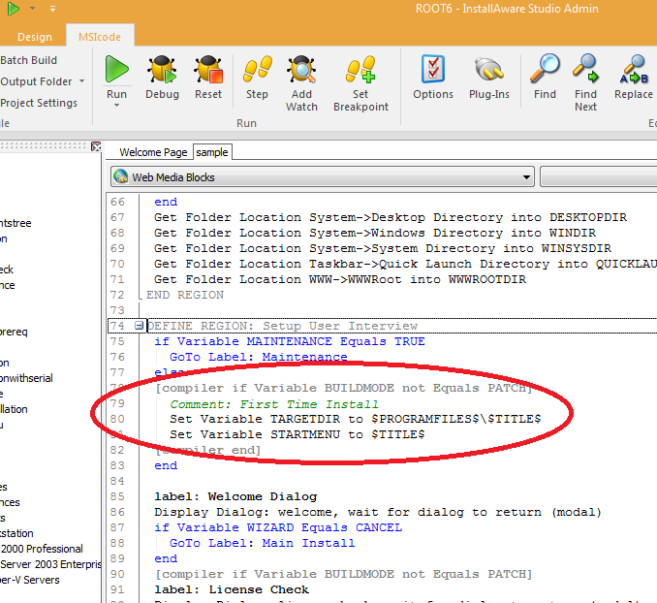Start the Debug bug icon
Image resolution: width=657 pixels, height=603 pixels.
tap(162, 69)
